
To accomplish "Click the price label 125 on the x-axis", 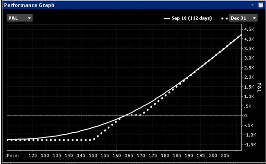I will (x=33, y=156).
